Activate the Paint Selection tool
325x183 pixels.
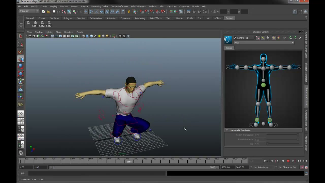click(x=21, y=52)
